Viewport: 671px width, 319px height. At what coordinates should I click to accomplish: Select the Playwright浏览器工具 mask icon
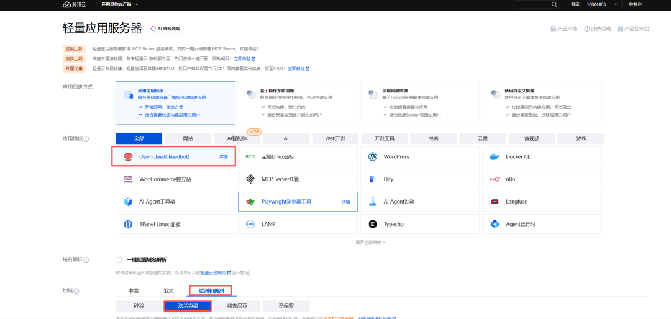coord(250,202)
